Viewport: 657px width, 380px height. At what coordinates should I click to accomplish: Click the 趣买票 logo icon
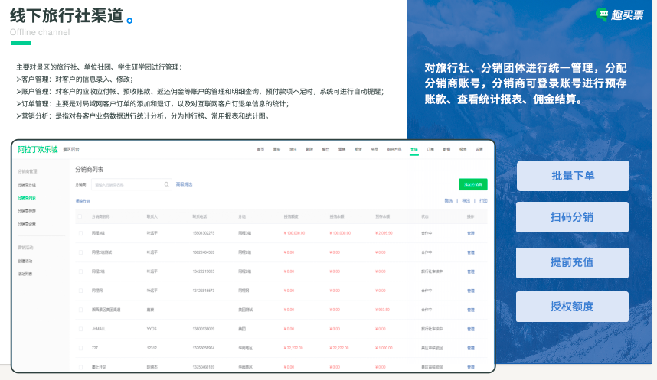(x=603, y=15)
